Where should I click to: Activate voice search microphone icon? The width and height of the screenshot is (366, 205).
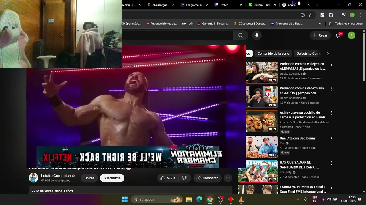point(257,35)
